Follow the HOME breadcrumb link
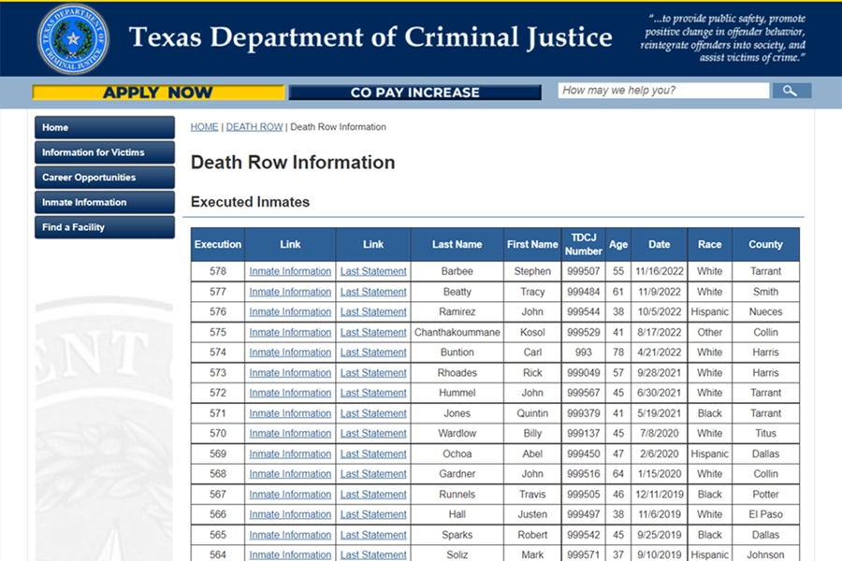This screenshot has width=842, height=561. (x=204, y=127)
